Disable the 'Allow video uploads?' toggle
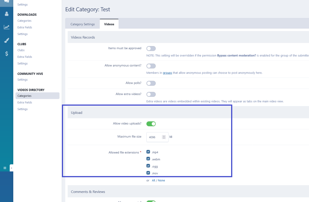 [151, 123]
